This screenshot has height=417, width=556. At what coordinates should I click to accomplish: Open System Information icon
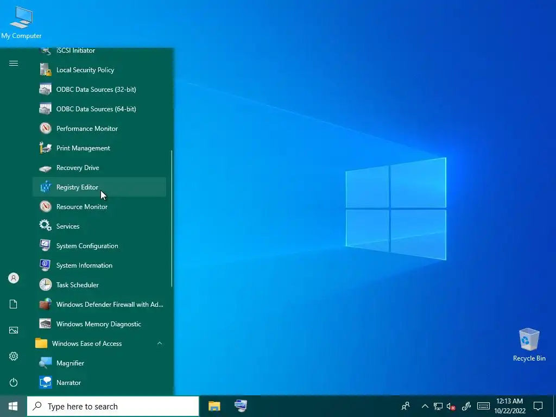point(46,265)
